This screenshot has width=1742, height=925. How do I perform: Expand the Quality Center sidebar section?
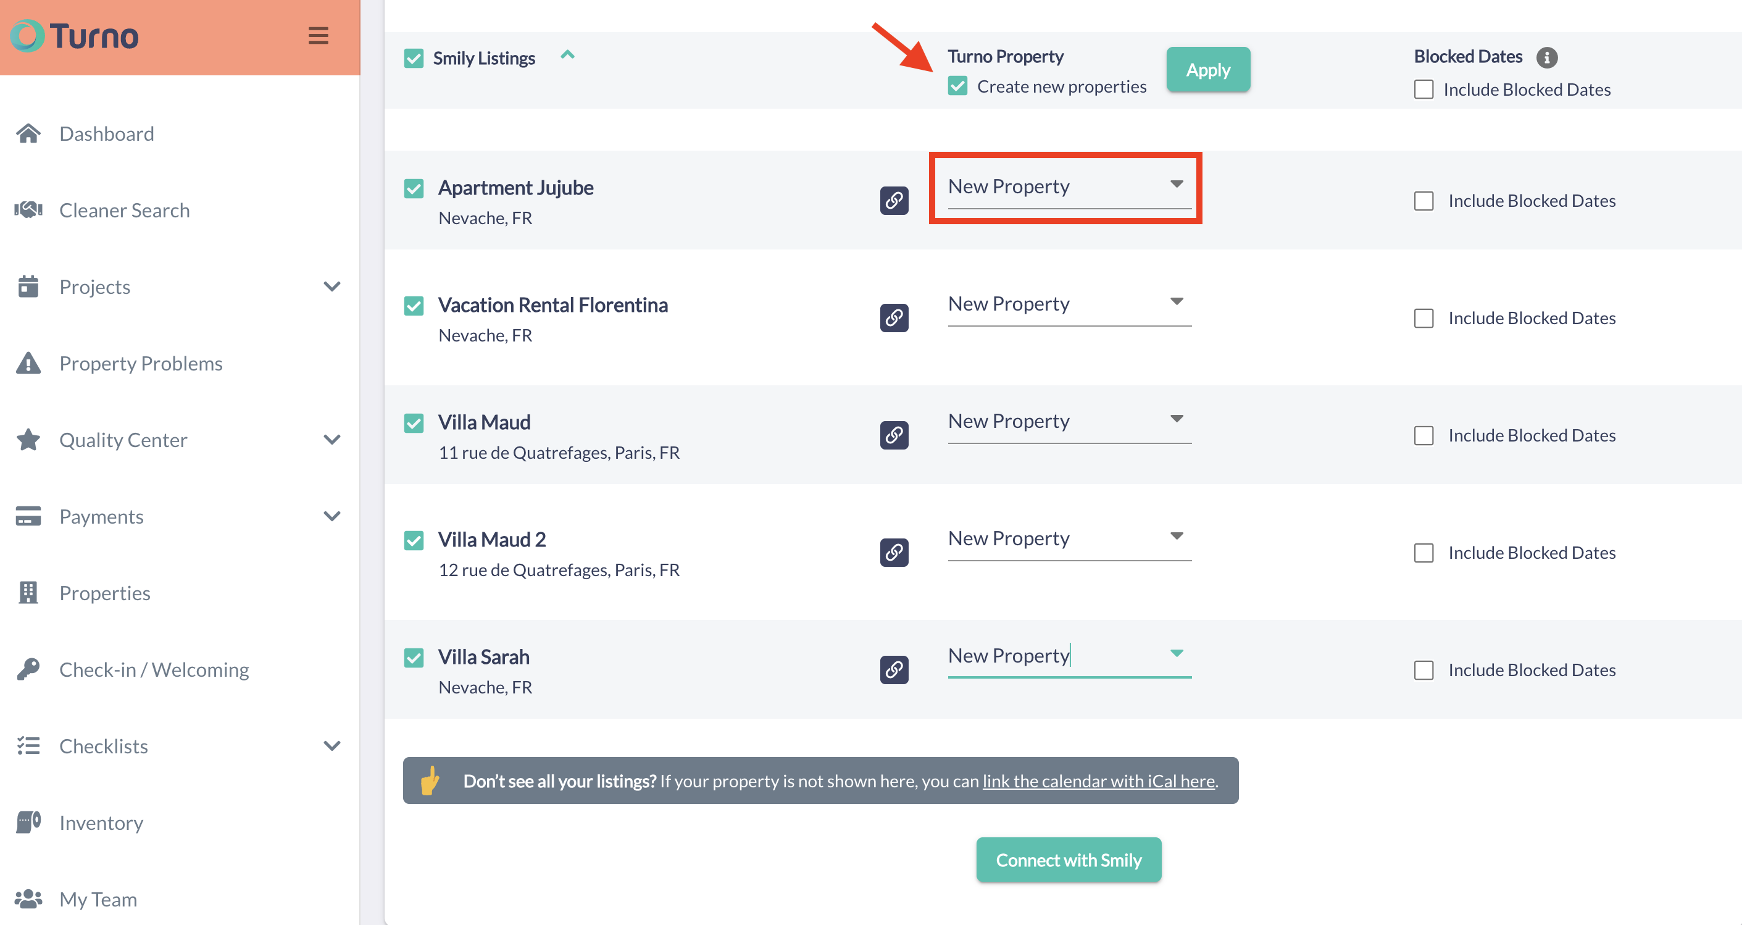pos(331,440)
